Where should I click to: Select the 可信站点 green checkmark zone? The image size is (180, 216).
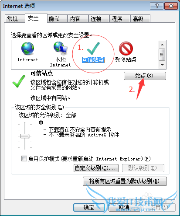tap(93, 49)
